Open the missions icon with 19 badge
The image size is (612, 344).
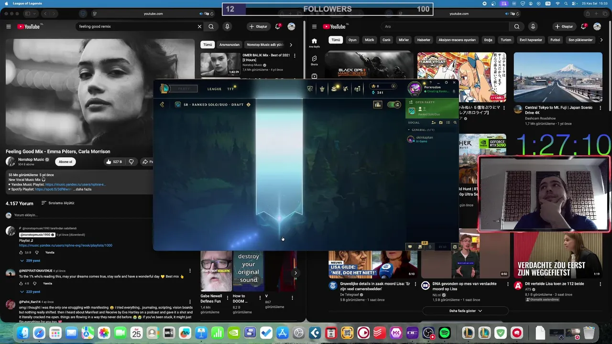[420, 247]
